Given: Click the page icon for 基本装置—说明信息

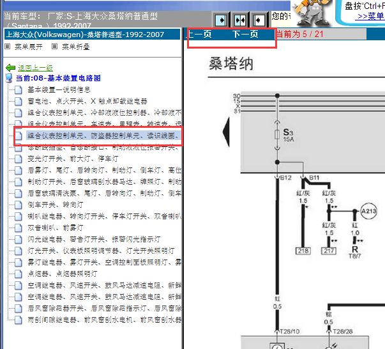Looking at the screenshot, I should 18,89.
